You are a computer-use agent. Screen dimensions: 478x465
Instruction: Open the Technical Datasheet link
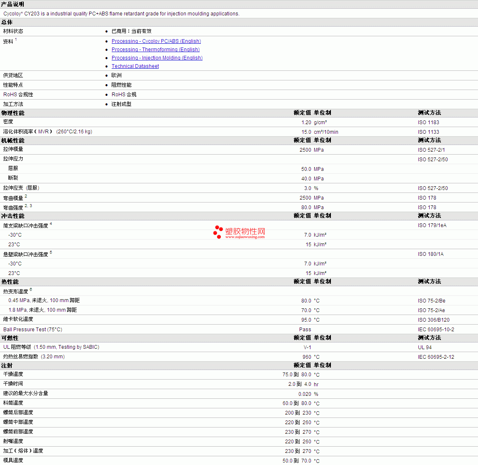click(x=135, y=66)
